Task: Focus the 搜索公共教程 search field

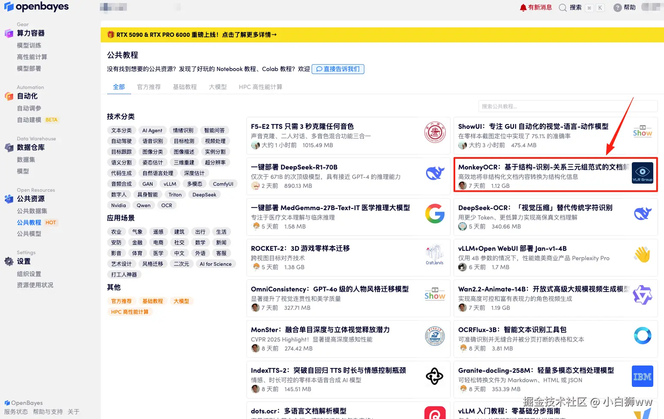Action: [x=568, y=106]
